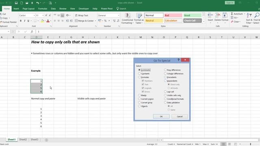The height and width of the screenshot is (146, 260).
Task: Click the Delete cells icon
Action: tap(218, 16)
